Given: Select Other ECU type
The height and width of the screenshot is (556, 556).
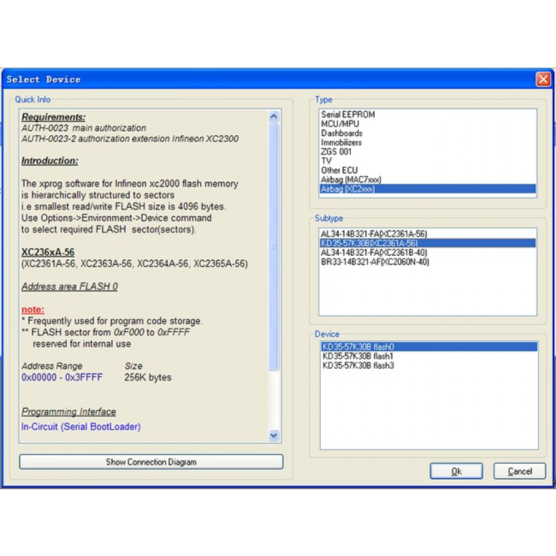Looking at the screenshot, I should pyautogui.click(x=340, y=170).
